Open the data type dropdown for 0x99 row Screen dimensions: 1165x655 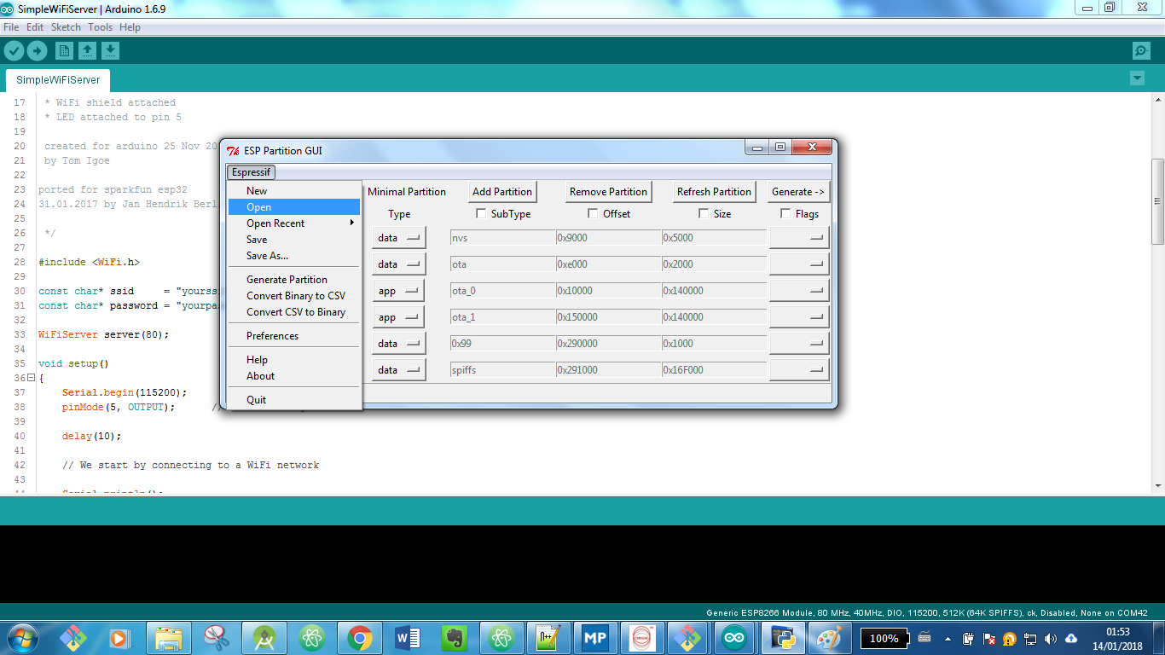point(398,344)
